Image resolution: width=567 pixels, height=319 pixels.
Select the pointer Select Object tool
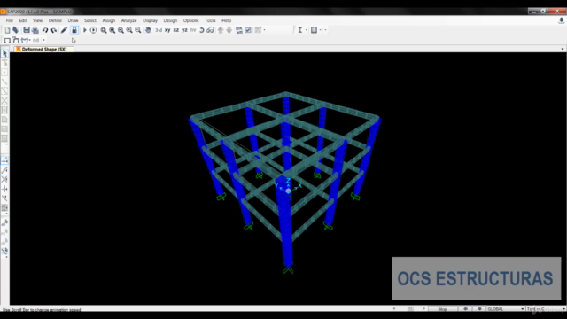click(4, 53)
